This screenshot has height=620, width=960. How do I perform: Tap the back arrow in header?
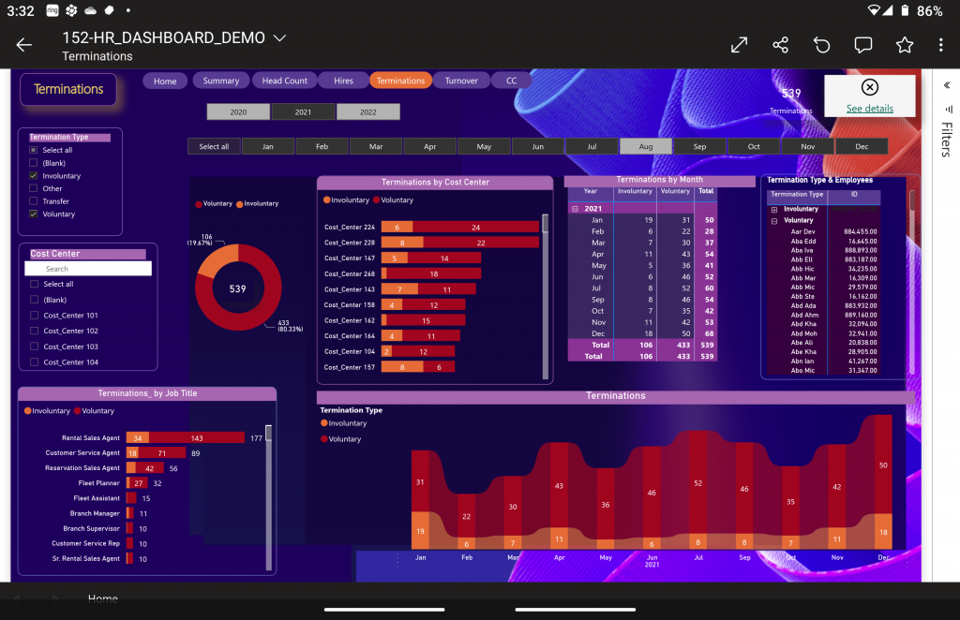point(24,45)
